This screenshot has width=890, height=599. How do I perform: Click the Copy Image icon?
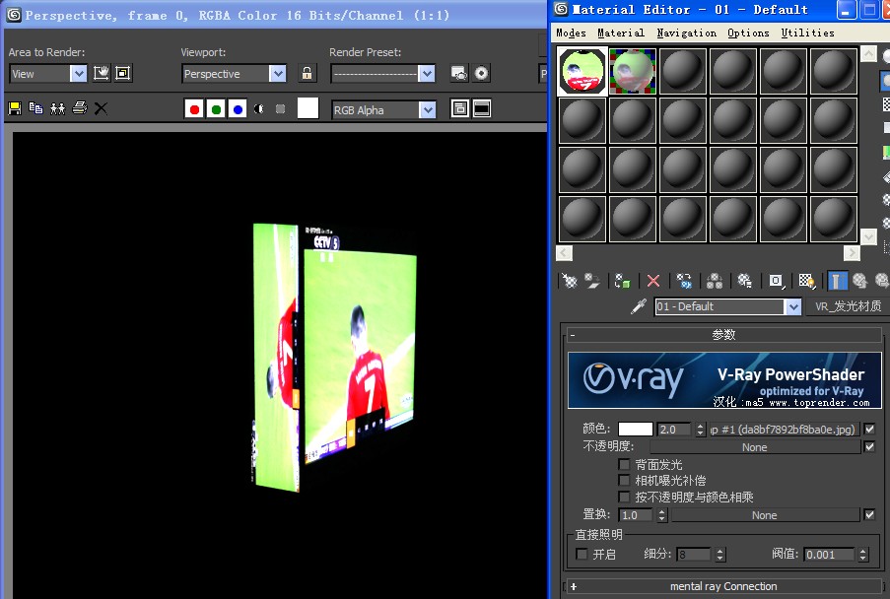coord(35,108)
